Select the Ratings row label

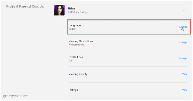73,90
